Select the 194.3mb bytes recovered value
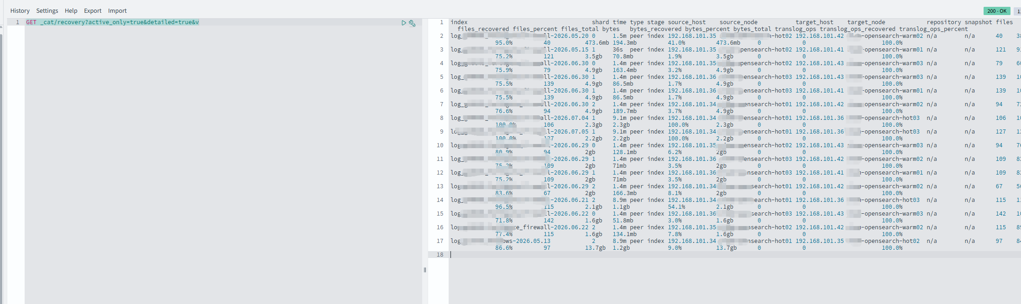Image resolution: width=1021 pixels, height=304 pixels. pos(624,42)
